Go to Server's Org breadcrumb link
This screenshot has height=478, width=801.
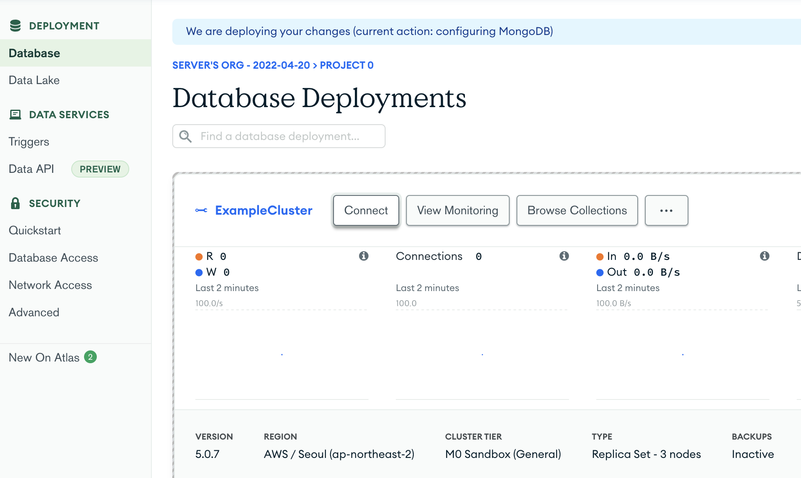(x=241, y=65)
